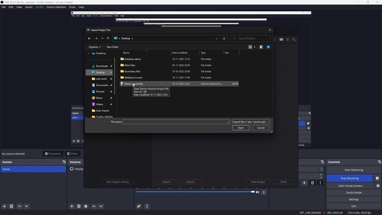Screen dimensions: 382x215
Task: Change the file view layout icon
Action: tap(250, 47)
